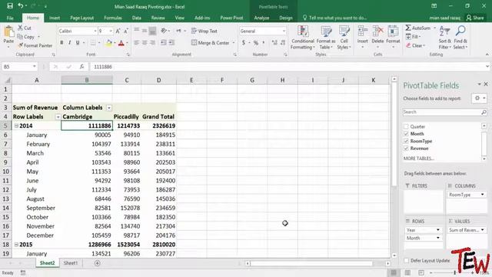The width and height of the screenshot is (492, 277).
Task: Click the Format Painter brush
Action: [35, 45]
